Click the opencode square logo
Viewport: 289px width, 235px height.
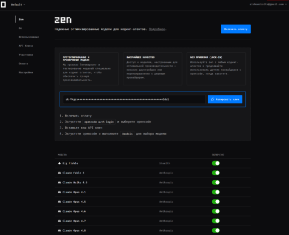point(4,4)
